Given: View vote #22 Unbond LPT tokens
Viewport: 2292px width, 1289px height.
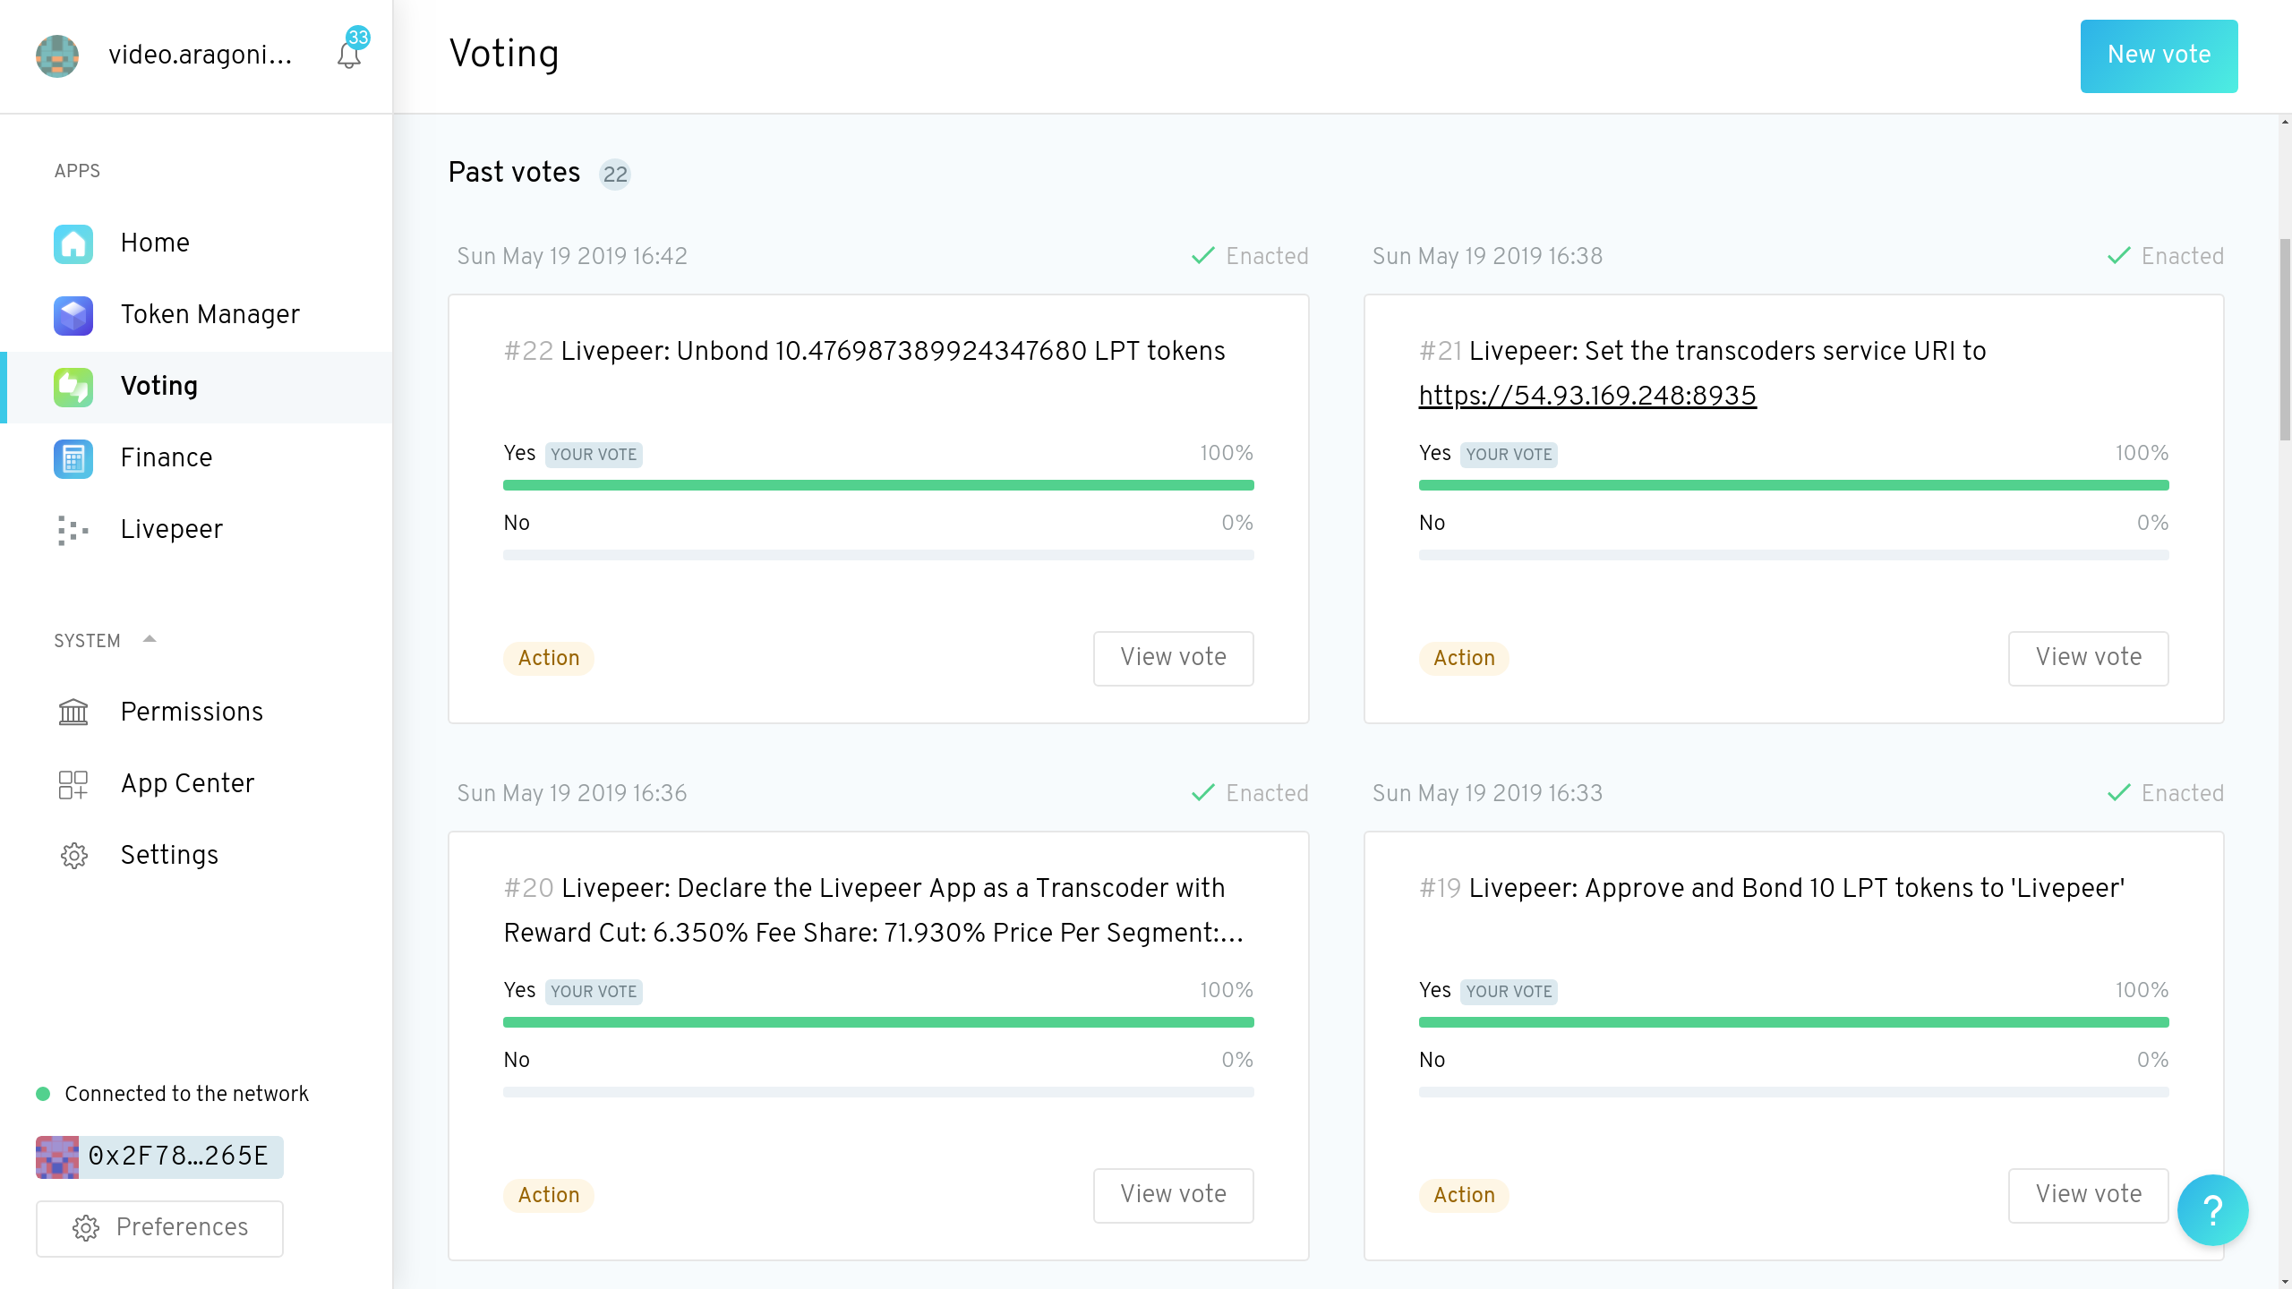Looking at the screenshot, I should (x=1173, y=658).
